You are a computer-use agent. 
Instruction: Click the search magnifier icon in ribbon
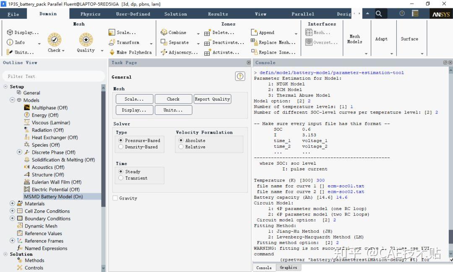[x=379, y=14]
